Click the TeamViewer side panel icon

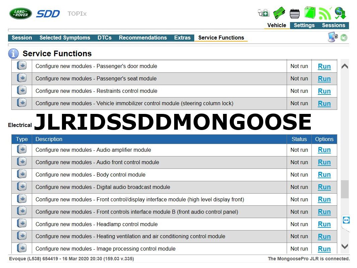pos(346,220)
